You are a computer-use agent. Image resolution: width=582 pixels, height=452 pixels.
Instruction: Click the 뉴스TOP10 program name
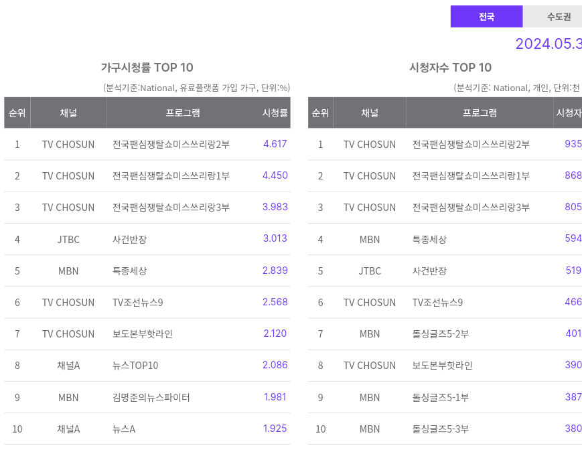coord(135,366)
